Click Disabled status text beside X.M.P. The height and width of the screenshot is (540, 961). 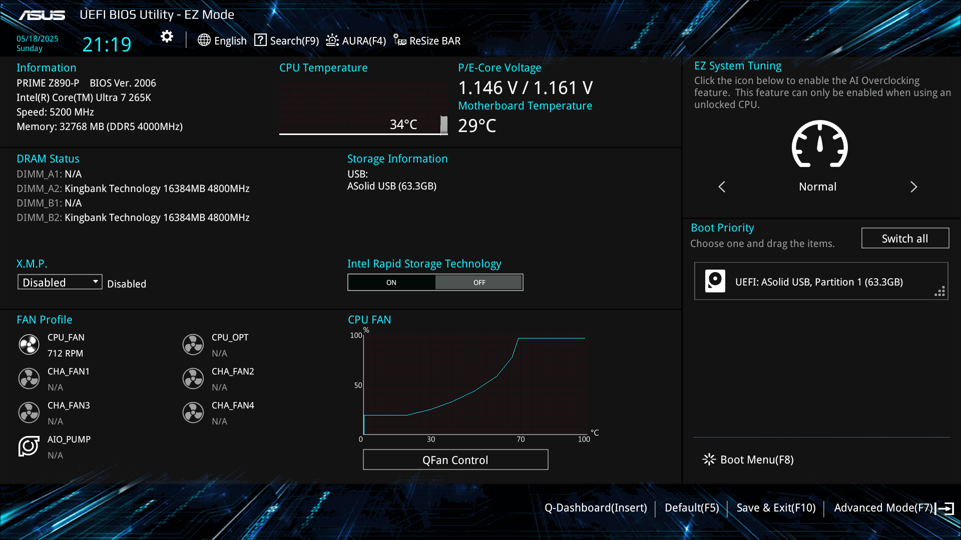[x=127, y=284]
